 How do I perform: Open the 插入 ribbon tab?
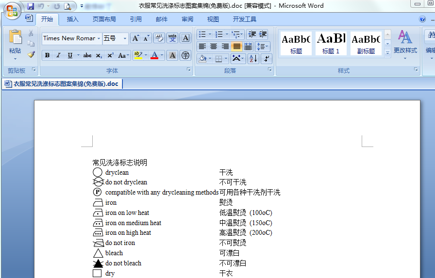(72, 19)
